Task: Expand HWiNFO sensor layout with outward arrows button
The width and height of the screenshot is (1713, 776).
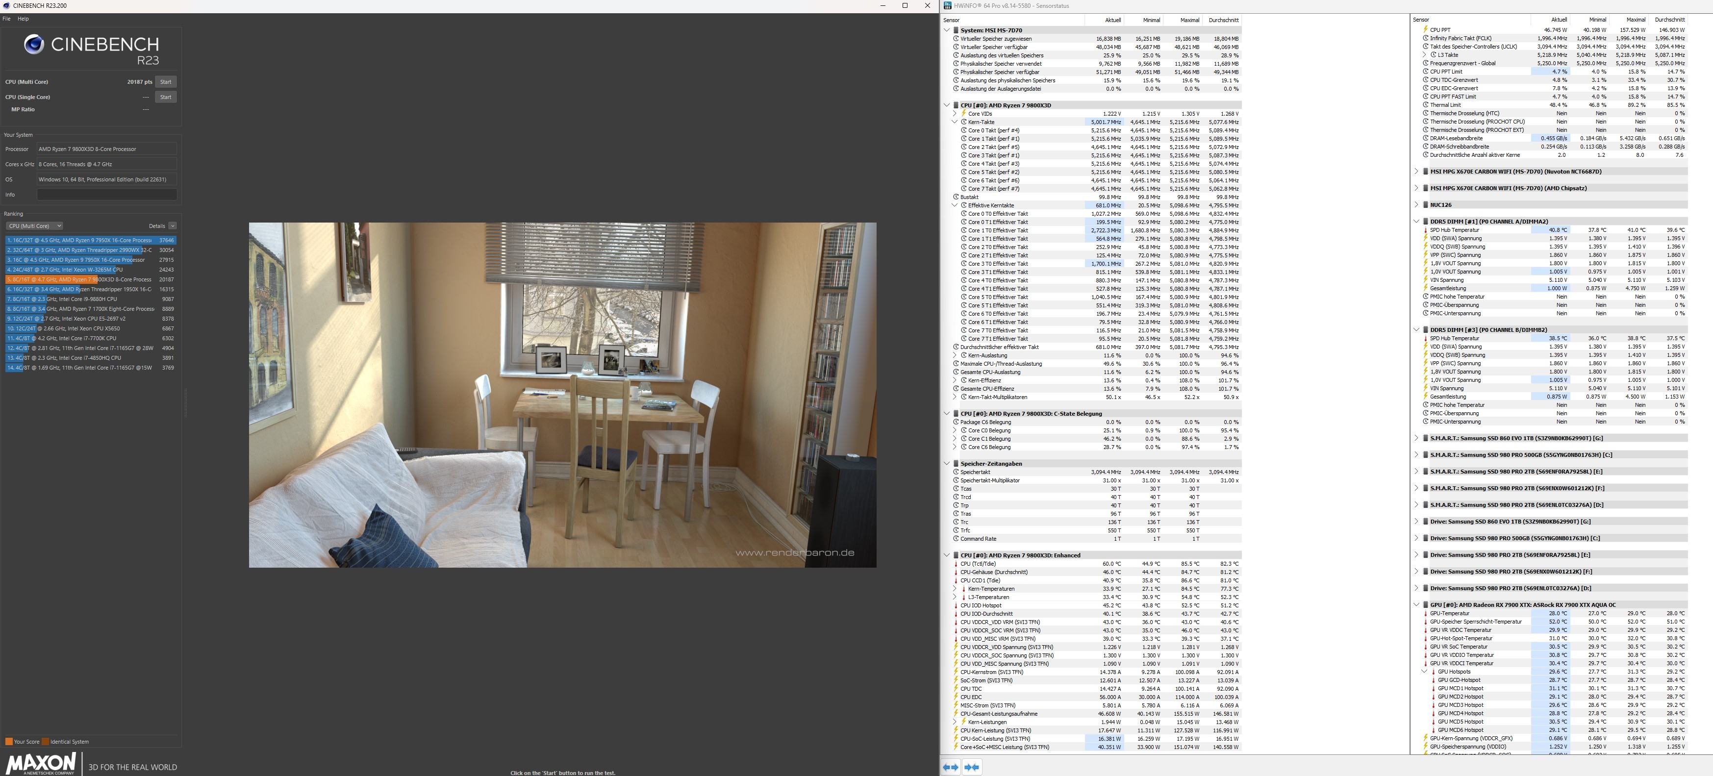Action: [x=951, y=767]
